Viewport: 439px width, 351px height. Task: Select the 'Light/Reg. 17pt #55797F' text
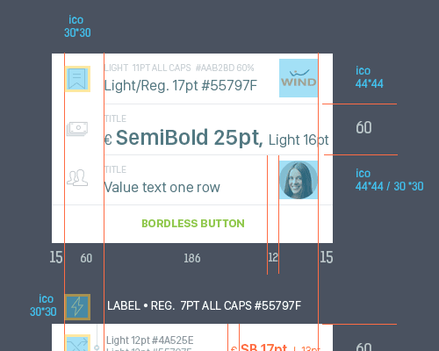(x=181, y=86)
